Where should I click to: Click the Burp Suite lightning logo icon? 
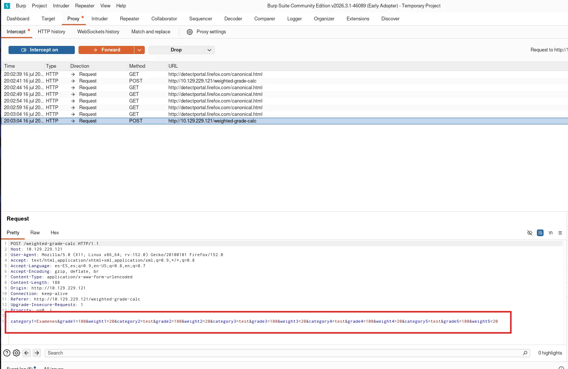tap(7, 6)
